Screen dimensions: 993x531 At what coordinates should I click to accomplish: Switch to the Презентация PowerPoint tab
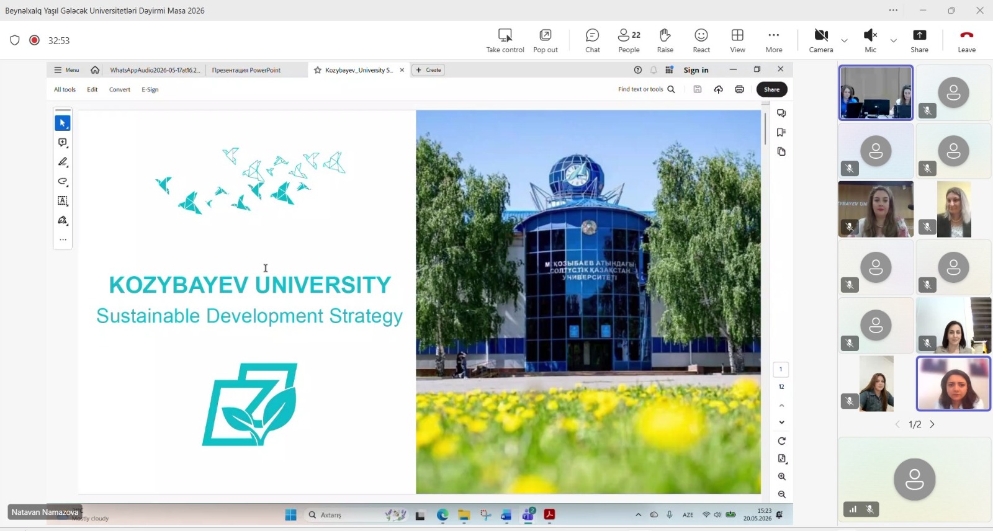pyautogui.click(x=246, y=70)
